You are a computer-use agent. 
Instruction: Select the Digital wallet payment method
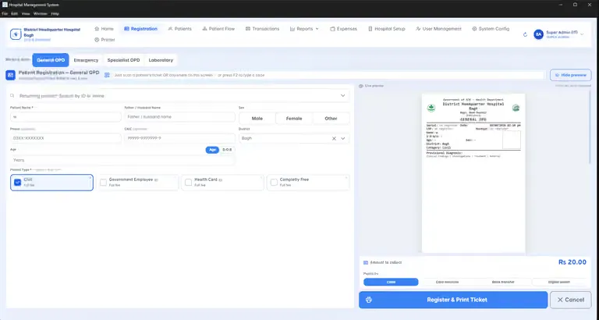pyautogui.click(x=559, y=283)
